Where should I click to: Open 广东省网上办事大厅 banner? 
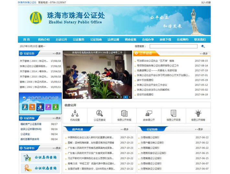tap(40, 103)
